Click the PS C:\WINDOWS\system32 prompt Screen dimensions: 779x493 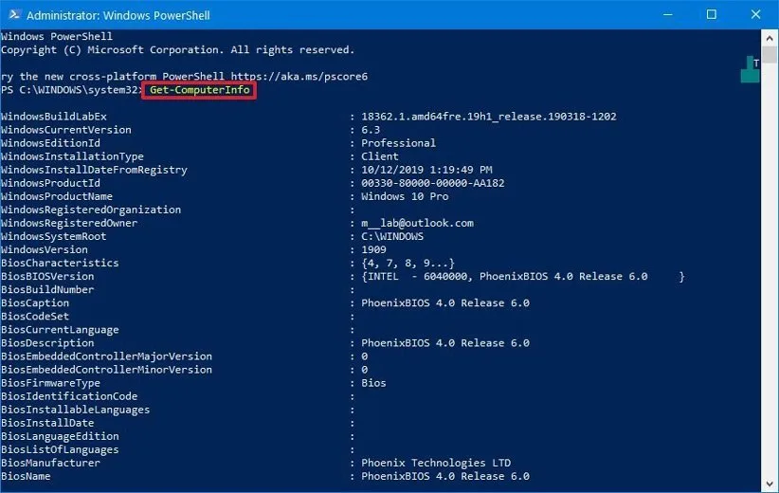click(69, 90)
